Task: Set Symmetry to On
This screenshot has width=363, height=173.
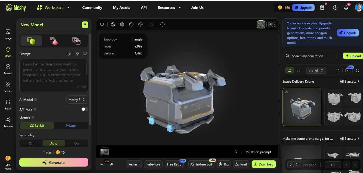Action: coord(76,143)
